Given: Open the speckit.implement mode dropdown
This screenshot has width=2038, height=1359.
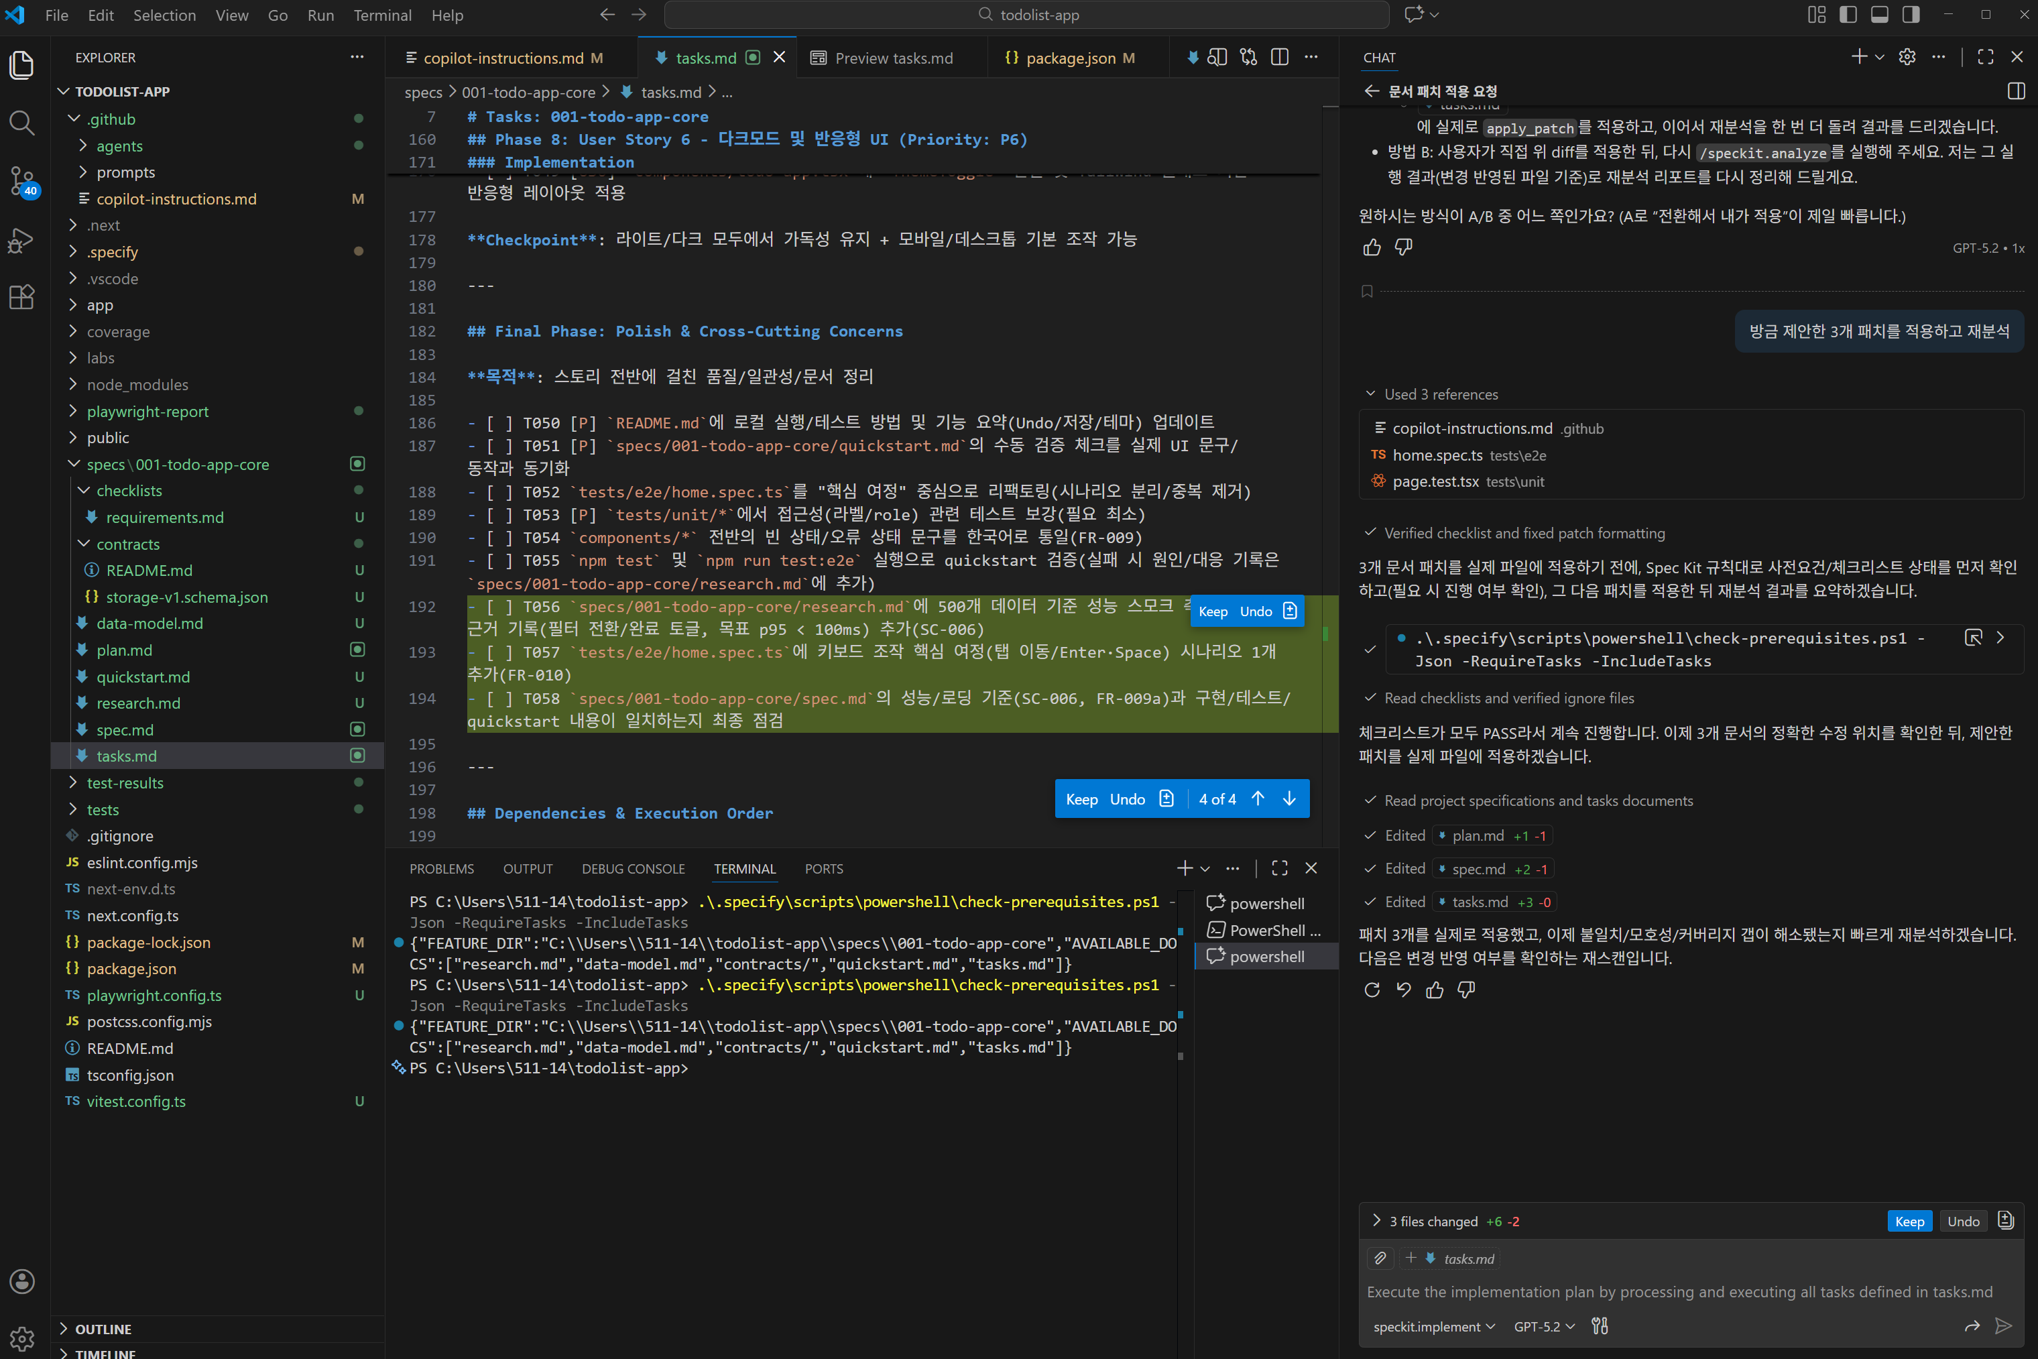Looking at the screenshot, I should click(x=1433, y=1326).
